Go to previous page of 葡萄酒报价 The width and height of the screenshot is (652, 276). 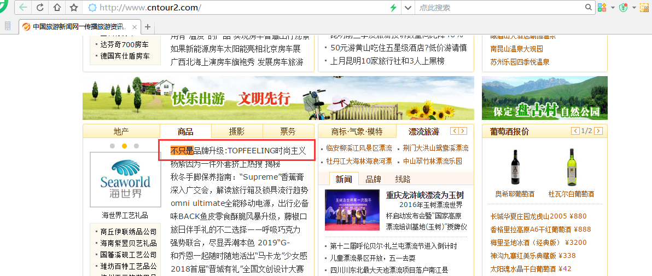[x=575, y=131]
